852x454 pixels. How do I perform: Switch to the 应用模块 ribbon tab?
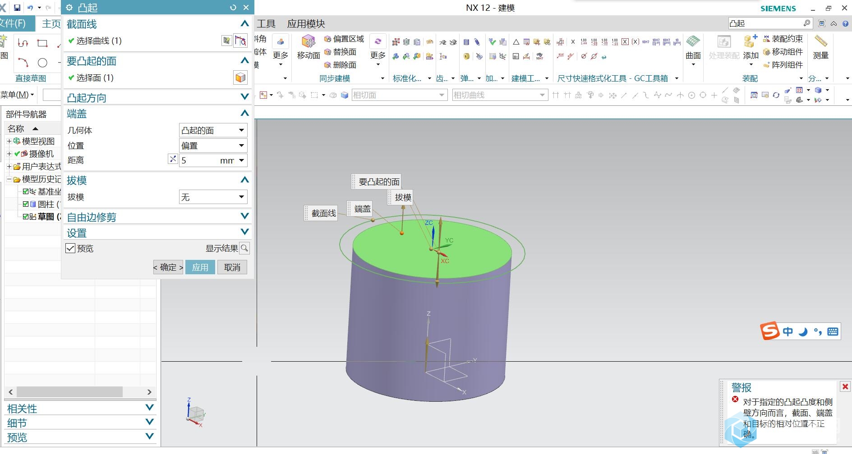pos(306,23)
